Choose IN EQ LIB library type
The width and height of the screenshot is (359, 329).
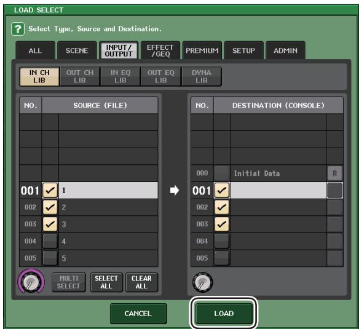120,76
